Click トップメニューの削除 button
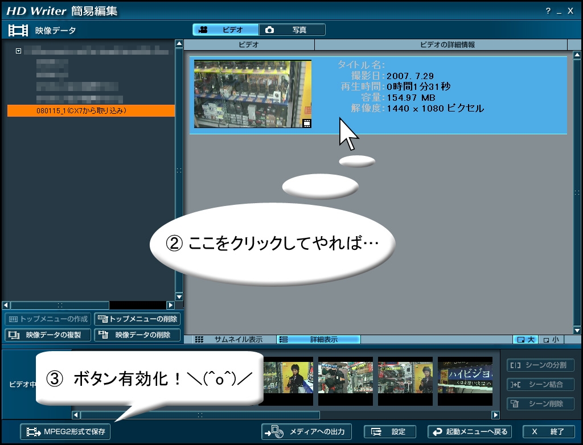The height and width of the screenshot is (445, 583). click(137, 319)
